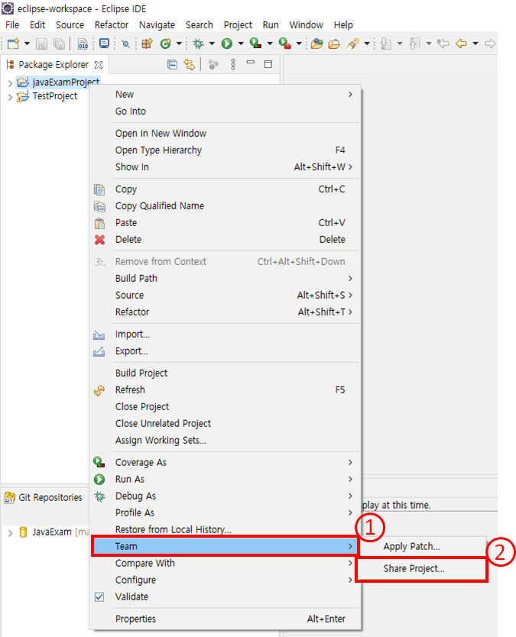Open the Debug bug toolbar icon
Screen dimensions: 516x637
pos(199,44)
